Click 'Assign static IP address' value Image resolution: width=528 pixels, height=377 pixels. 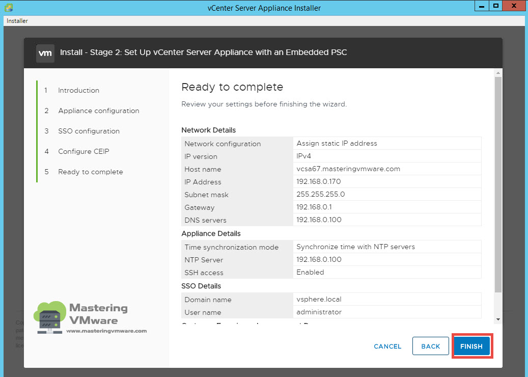click(337, 143)
